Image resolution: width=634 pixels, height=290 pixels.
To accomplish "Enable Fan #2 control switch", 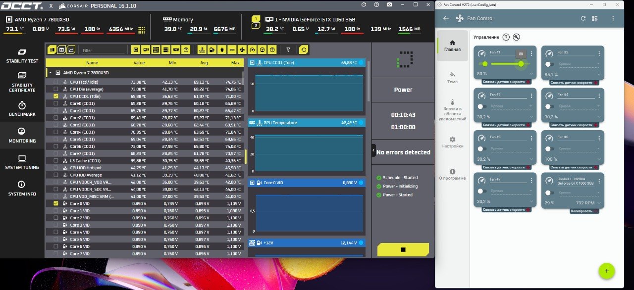I will coord(550,64).
